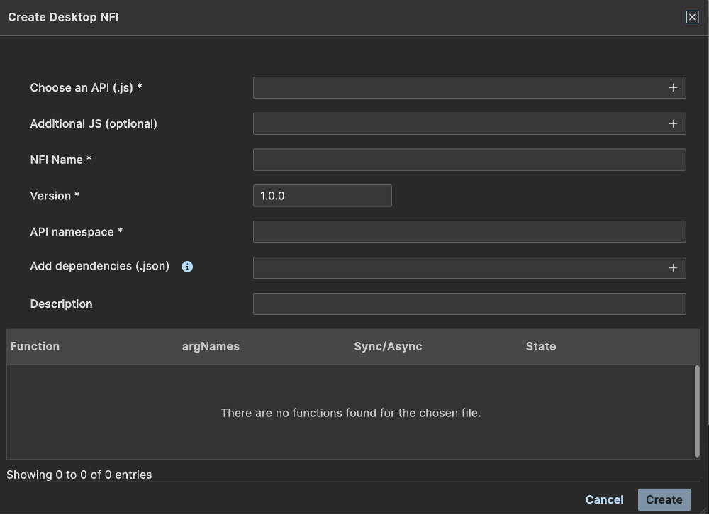Click the Add dependencies file path field
This screenshot has width=709, height=515.
click(457, 268)
